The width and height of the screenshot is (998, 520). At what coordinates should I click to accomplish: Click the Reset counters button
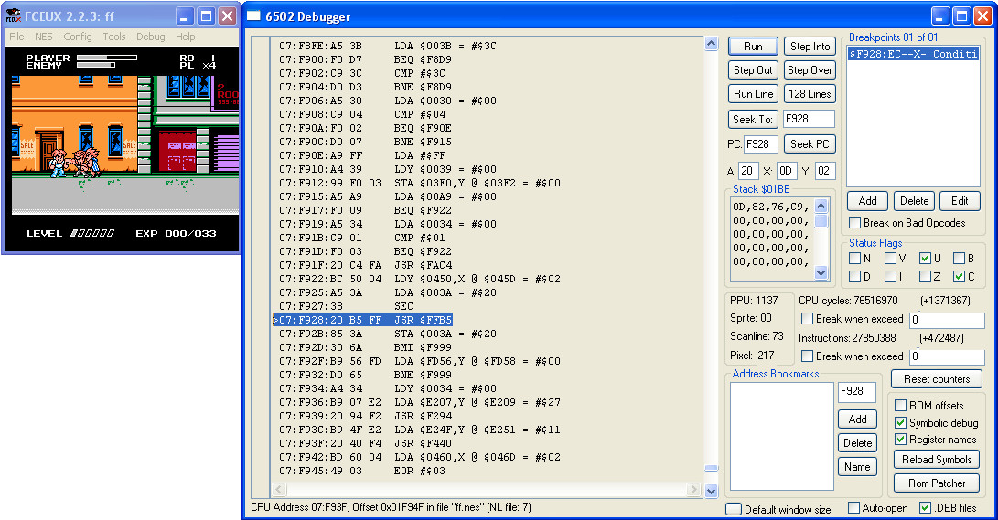937,379
